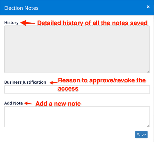154x142 pixels.
Task: Click the 'Add a new note' annotation
Action: pyautogui.click(x=58, y=104)
